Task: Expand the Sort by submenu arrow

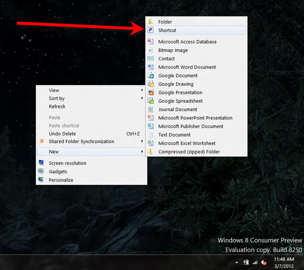Action: click(x=142, y=98)
